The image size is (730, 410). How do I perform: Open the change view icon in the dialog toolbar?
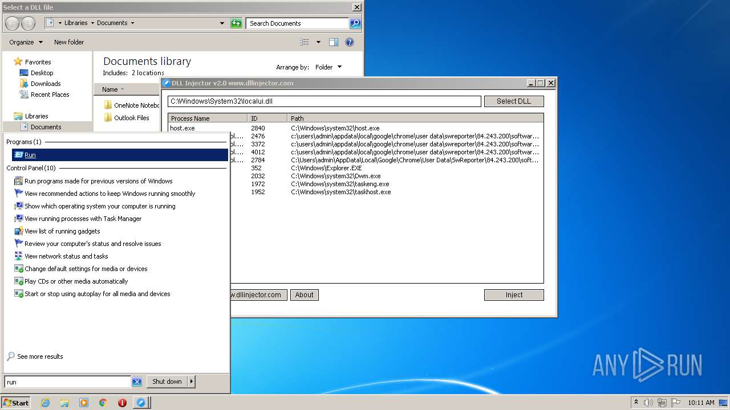click(x=305, y=42)
